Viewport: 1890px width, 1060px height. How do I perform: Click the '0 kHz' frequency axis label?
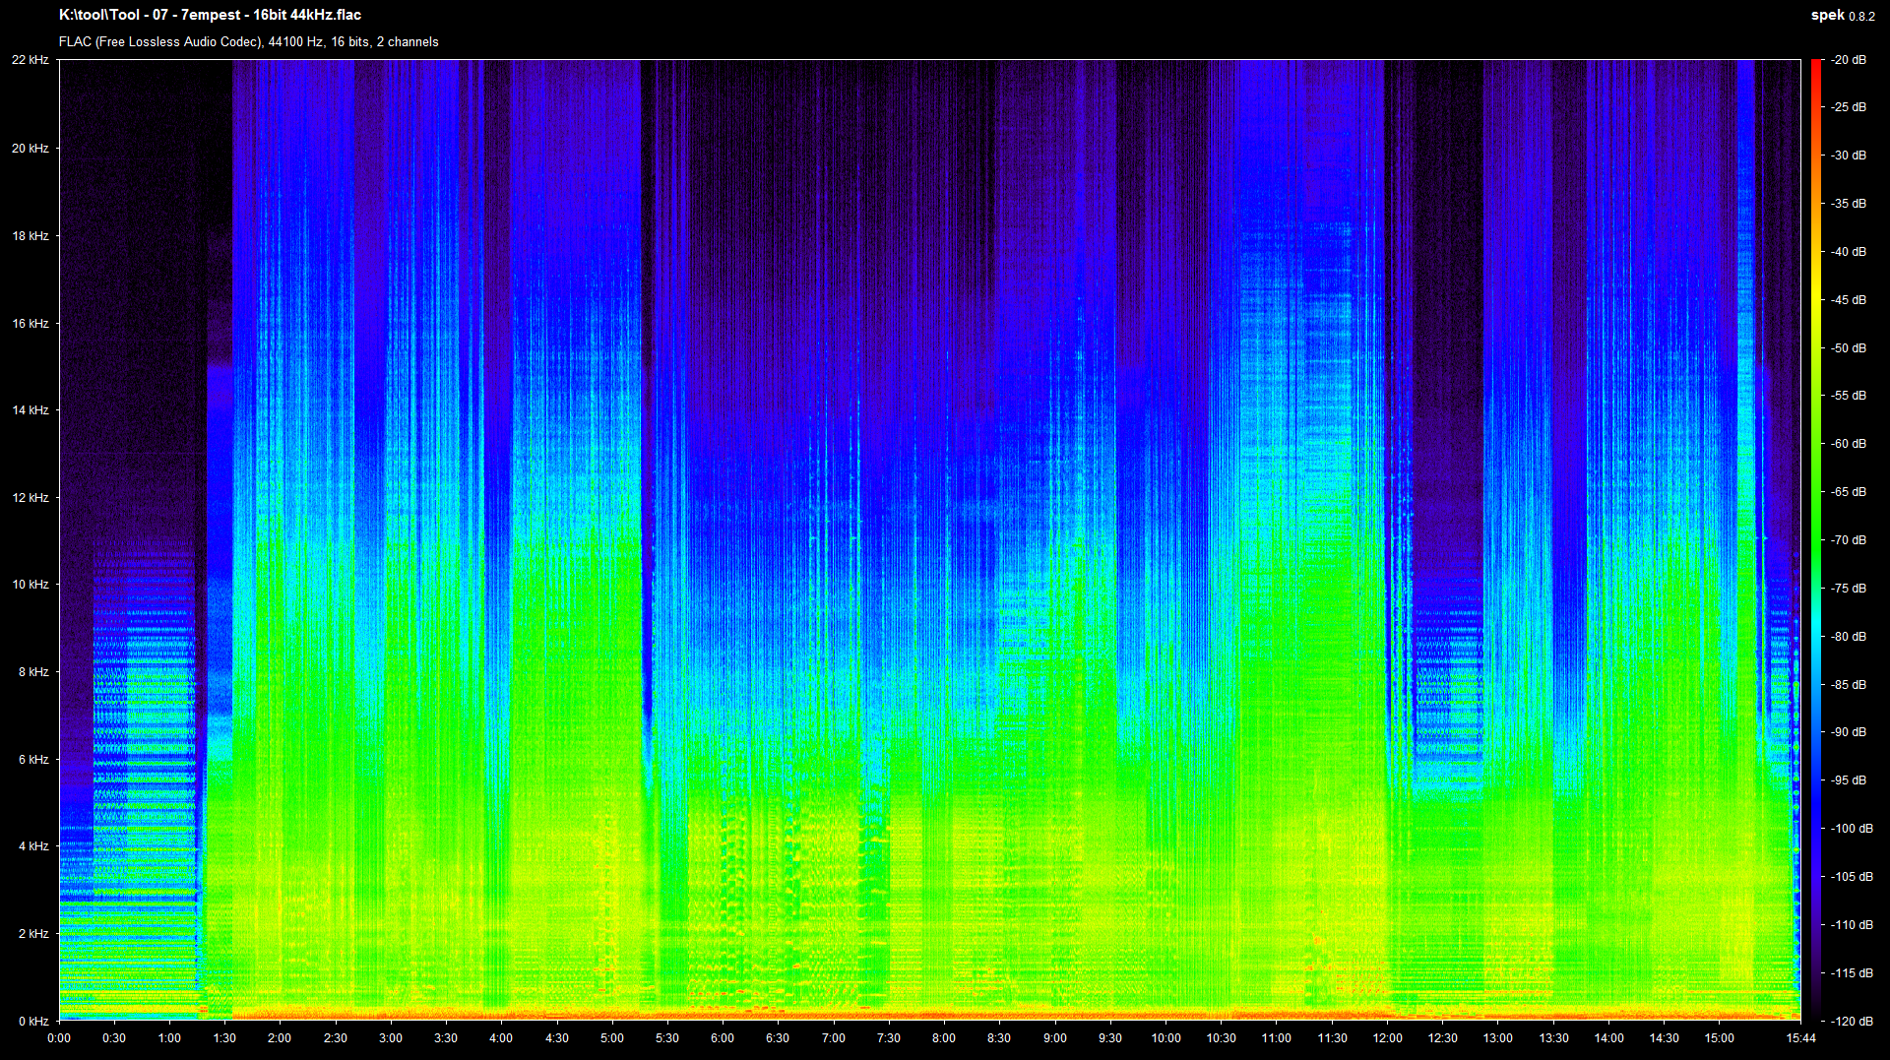(x=32, y=1022)
